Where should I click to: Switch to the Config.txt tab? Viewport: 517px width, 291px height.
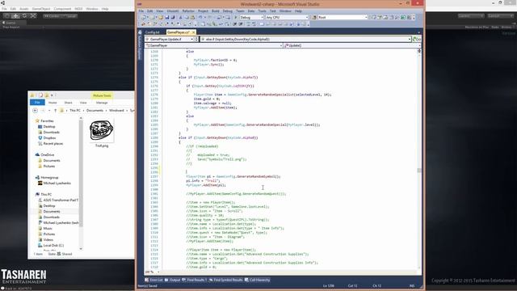153,32
